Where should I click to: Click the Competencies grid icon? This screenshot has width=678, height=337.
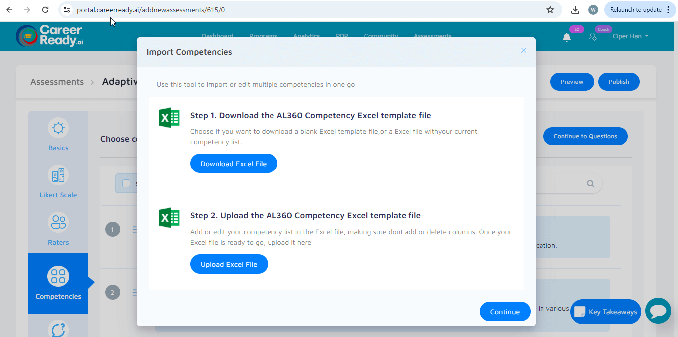click(58, 276)
